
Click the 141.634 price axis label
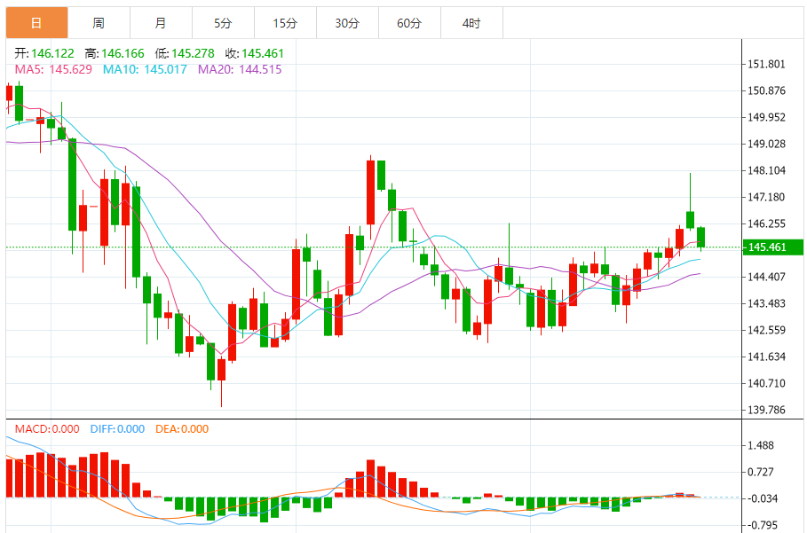click(x=767, y=357)
